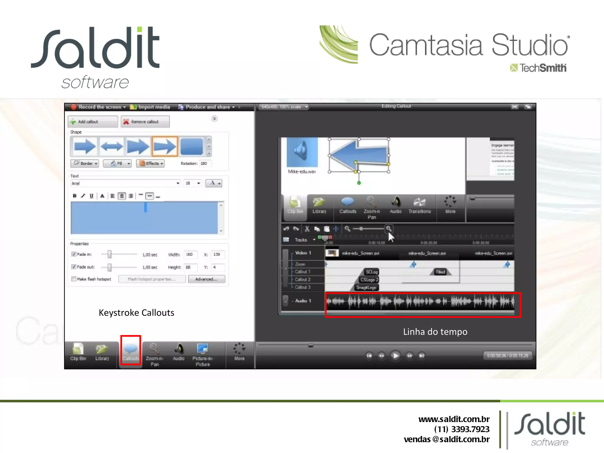
Task: Click the Split icon on timeline toolbar
Action: [x=336, y=229]
